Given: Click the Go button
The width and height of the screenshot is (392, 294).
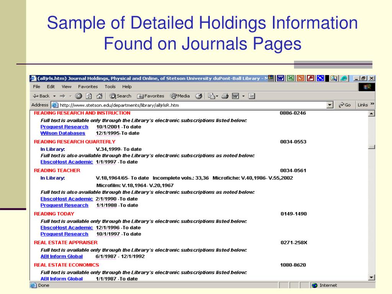Looking at the screenshot, I should coord(345,105).
